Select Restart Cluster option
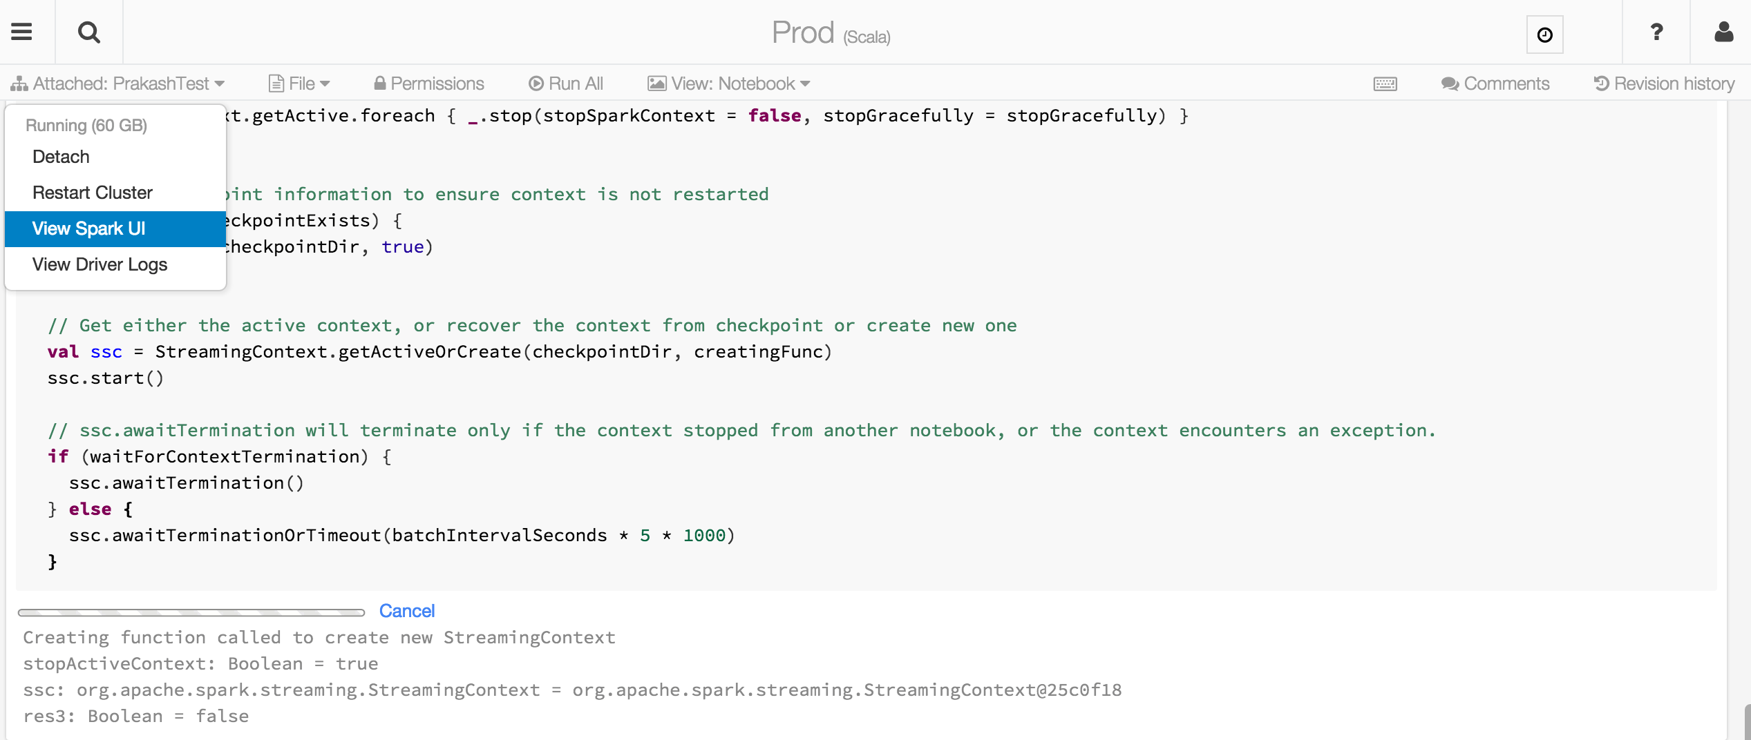This screenshot has width=1751, height=740. coord(92,192)
